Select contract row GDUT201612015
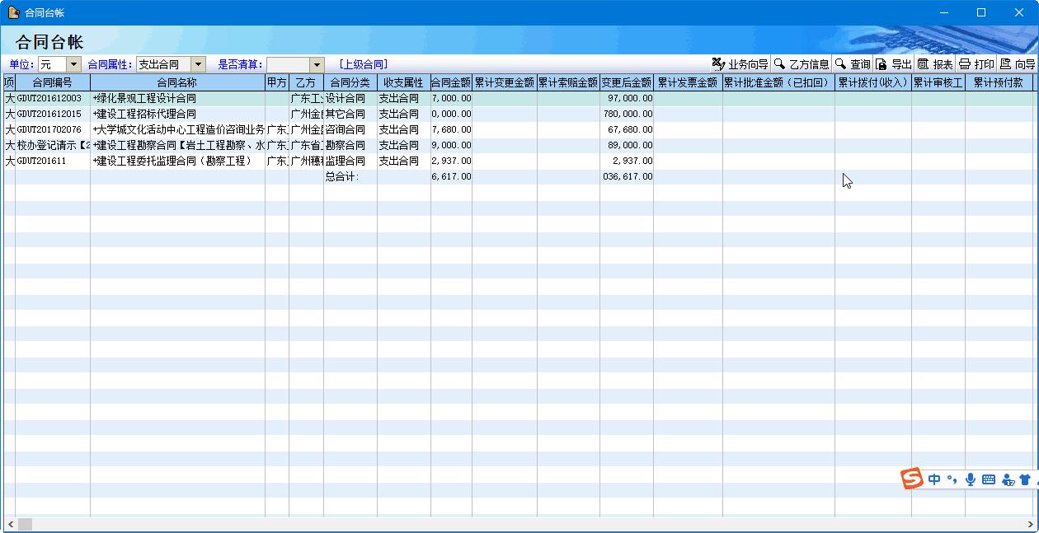 click(x=49, y=114)
